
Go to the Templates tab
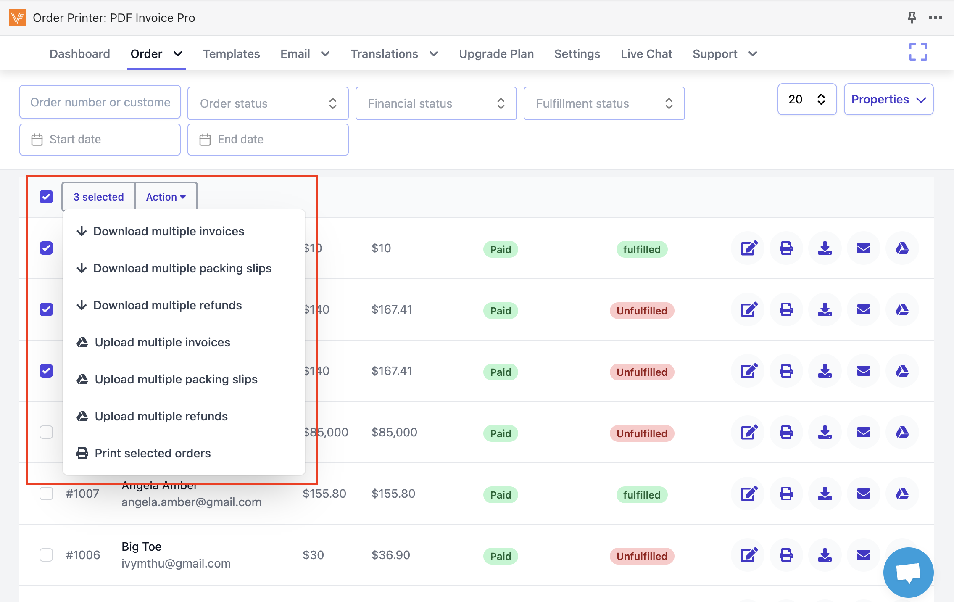tap(231, 54)
